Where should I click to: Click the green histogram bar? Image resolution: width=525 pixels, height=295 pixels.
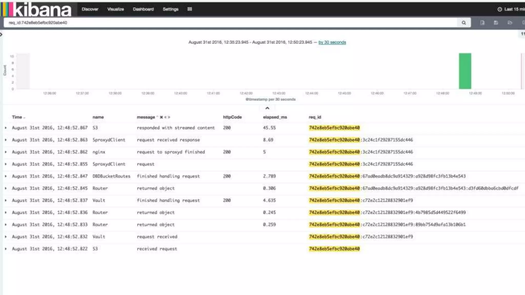tap(465, 71)
